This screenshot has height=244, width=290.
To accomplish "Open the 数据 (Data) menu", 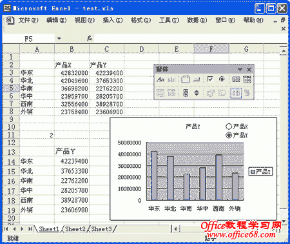I will [197, 20].
